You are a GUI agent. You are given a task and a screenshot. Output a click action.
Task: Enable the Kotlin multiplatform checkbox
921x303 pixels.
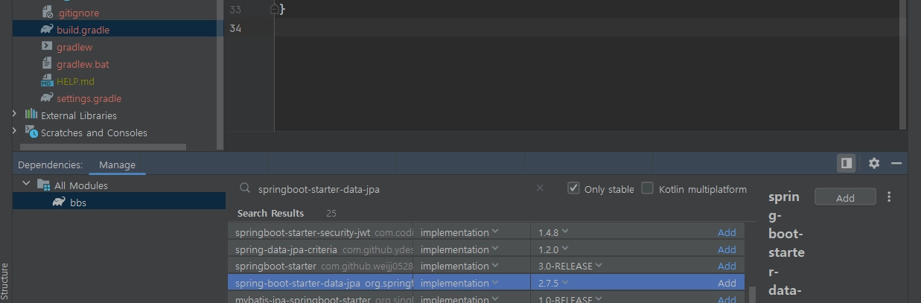[x=648, y=188]
